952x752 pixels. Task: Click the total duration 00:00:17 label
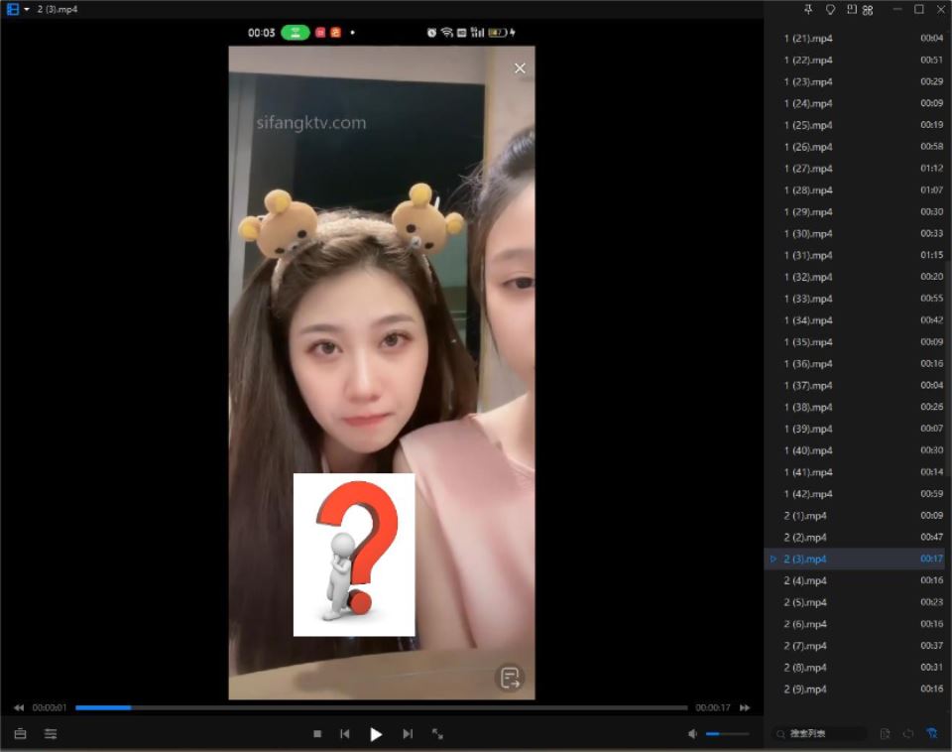point(713,707)
